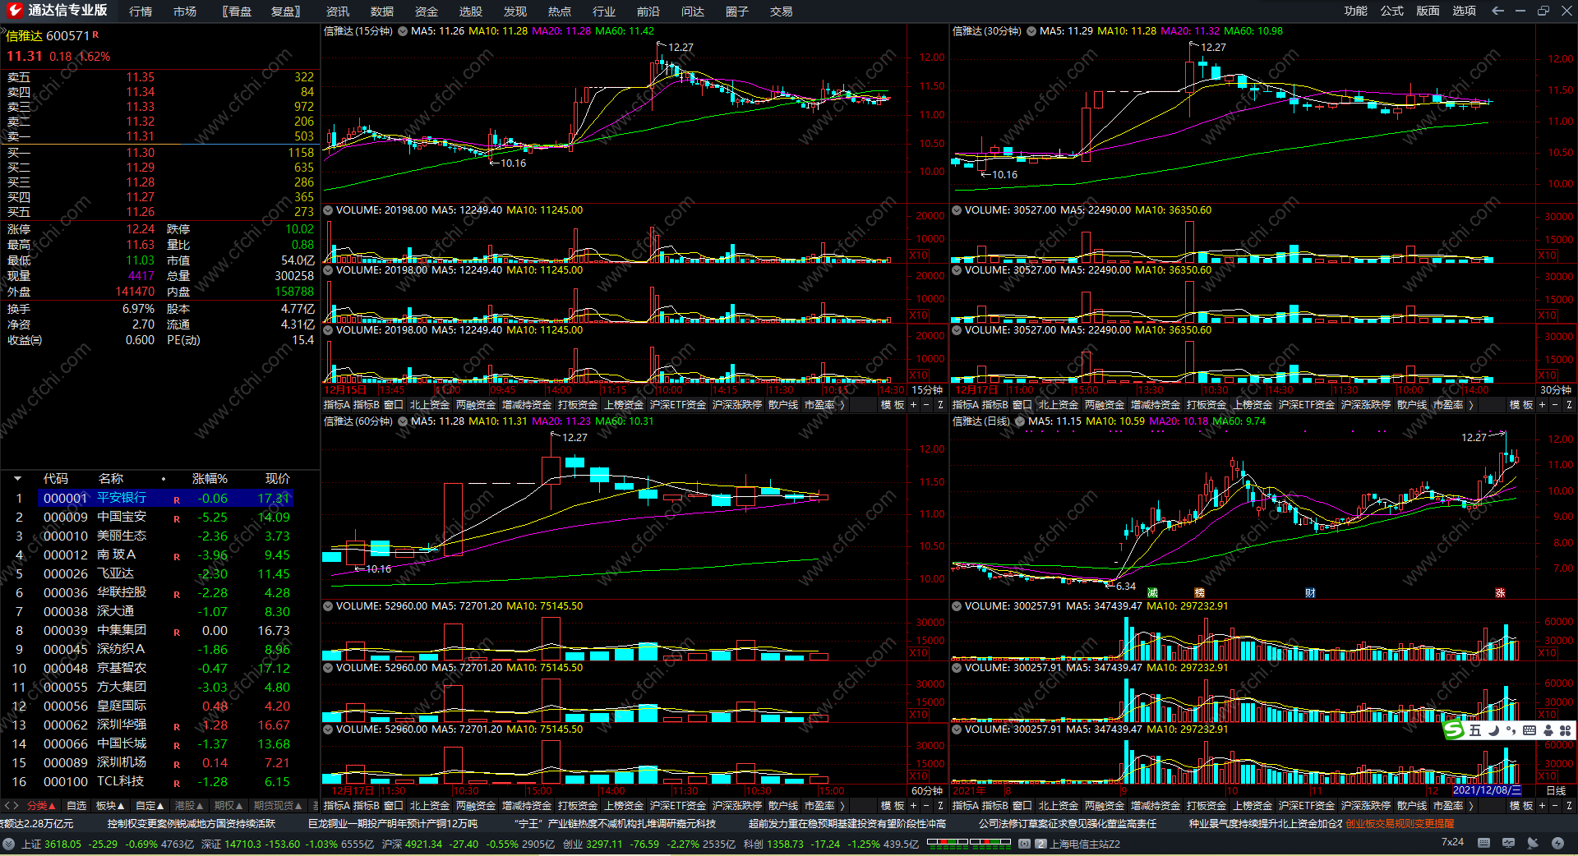Click the user icon on input method bar
Viewport: 1578px width, 856px height.
point(1548,730)
